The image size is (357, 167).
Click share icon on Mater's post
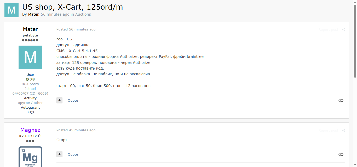tap(343, 30)
